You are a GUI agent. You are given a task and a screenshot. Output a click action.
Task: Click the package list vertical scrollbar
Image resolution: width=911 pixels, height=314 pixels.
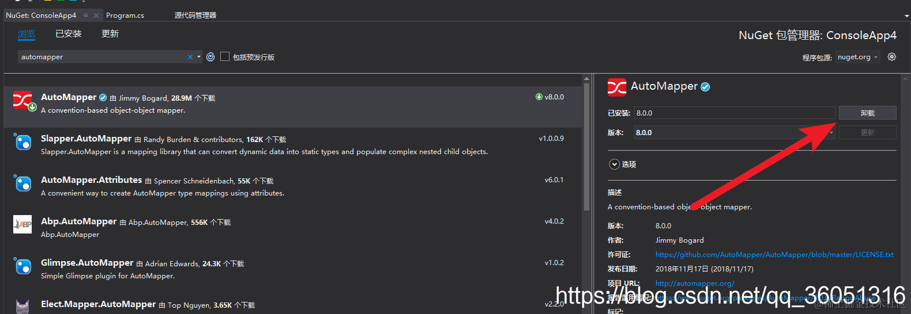(586, 147)
